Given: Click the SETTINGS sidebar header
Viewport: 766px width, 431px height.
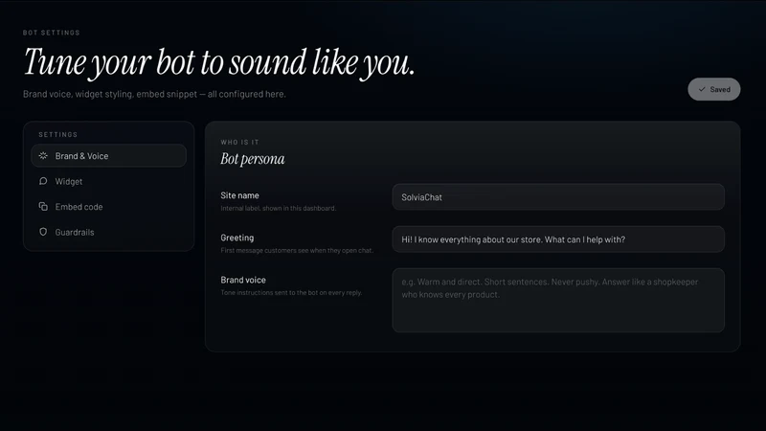Looking at the screenshot, I should (x=58, y=134).
